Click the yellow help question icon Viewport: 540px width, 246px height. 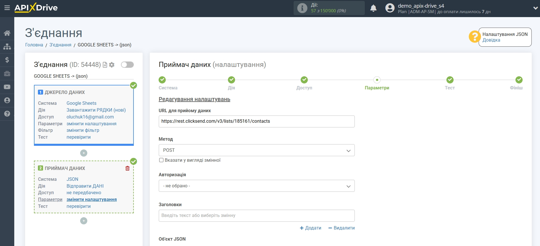coord(474,37)
